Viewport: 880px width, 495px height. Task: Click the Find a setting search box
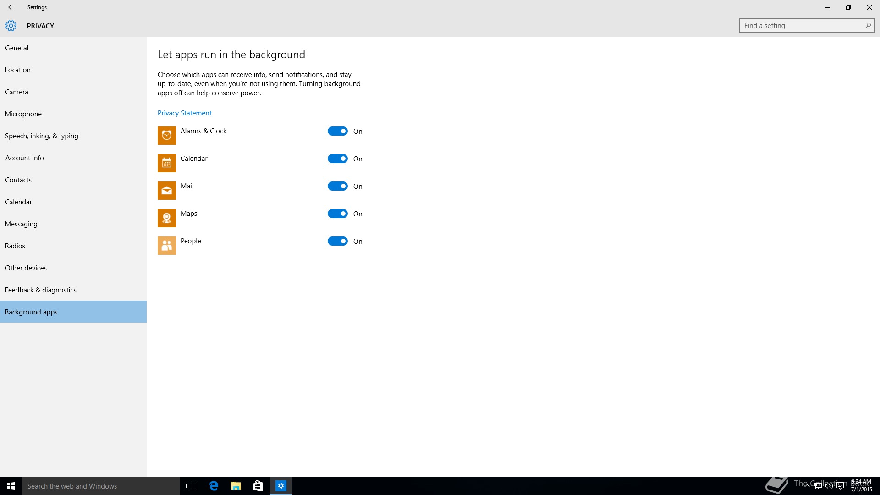802,26
